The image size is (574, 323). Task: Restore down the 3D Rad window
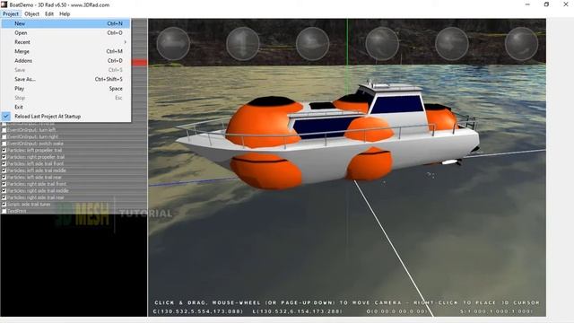click(x=546, y=4)
